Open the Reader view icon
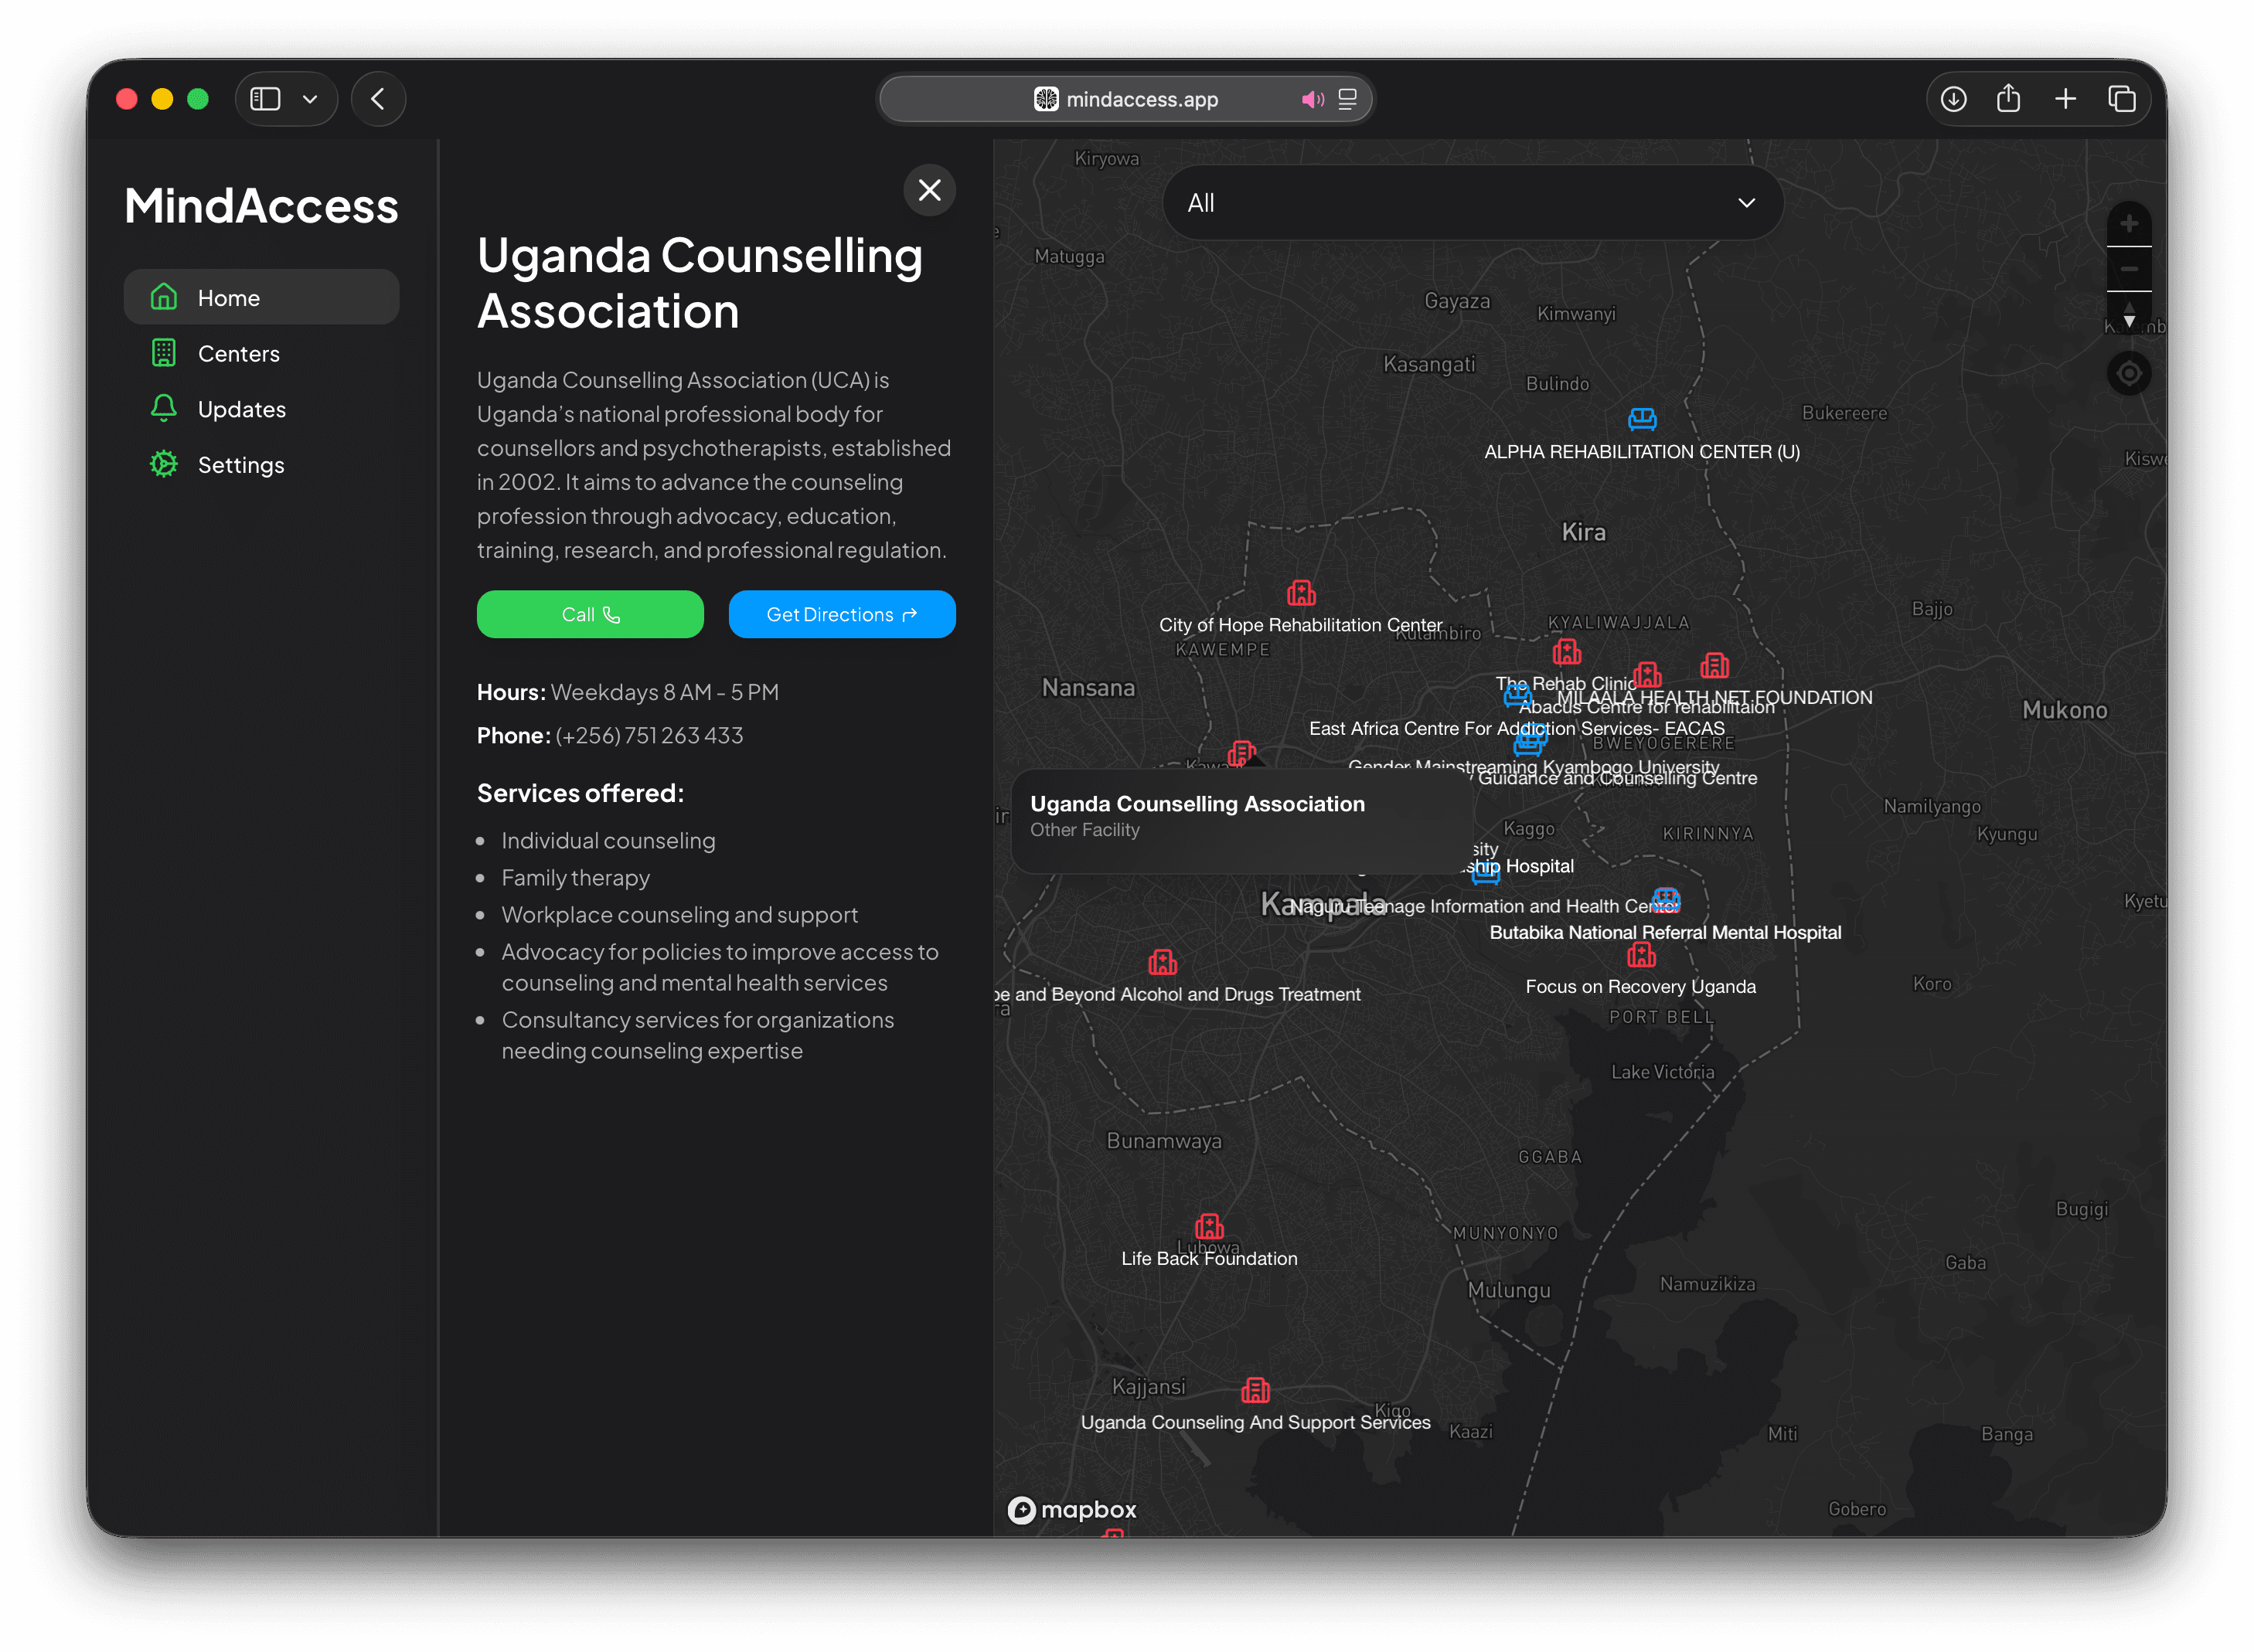Screen dimensions: 2254x1652 [1347, 99]
